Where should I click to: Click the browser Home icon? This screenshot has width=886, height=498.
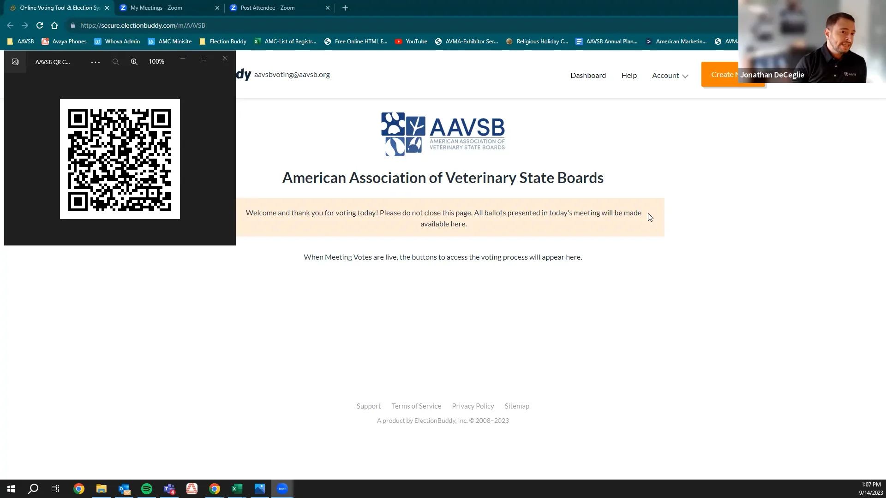tap(55, 25)
